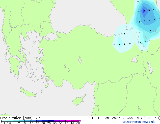Image resolution: width=160 pixels, height=124 pixels.
Task: Select the legend swatch between 30 and 35
Action: pos(57,121)
